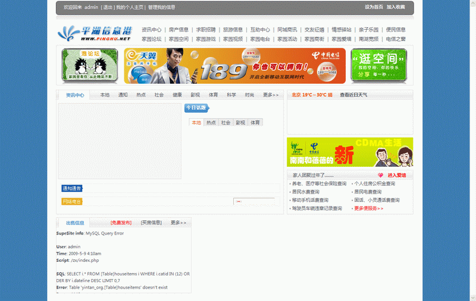Select 科学 tab in news panel
Image resolution: width=476 pixels, height=301 pixels.
pyautogui.click(x=231, y=95)
